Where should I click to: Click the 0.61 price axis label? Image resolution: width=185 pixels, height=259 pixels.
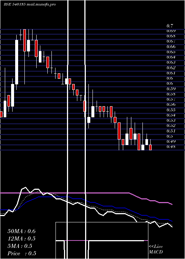tap(171, 73)
